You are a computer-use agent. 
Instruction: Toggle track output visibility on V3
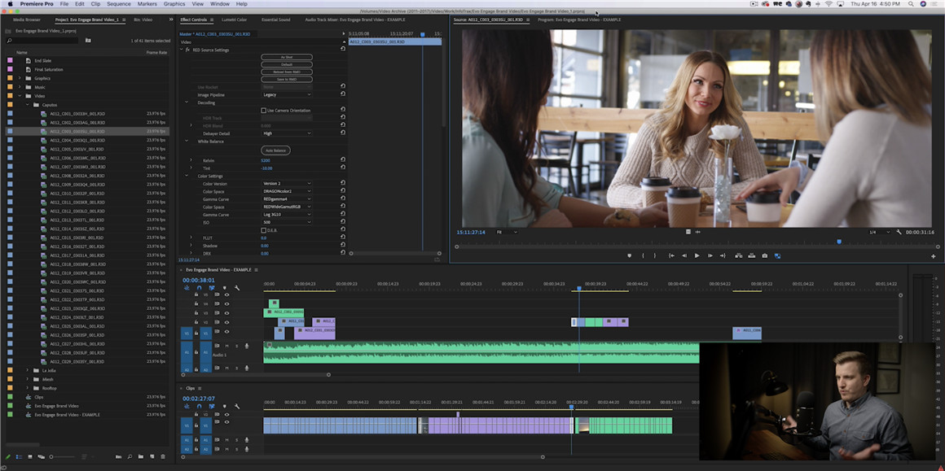(x=227, y=313)
